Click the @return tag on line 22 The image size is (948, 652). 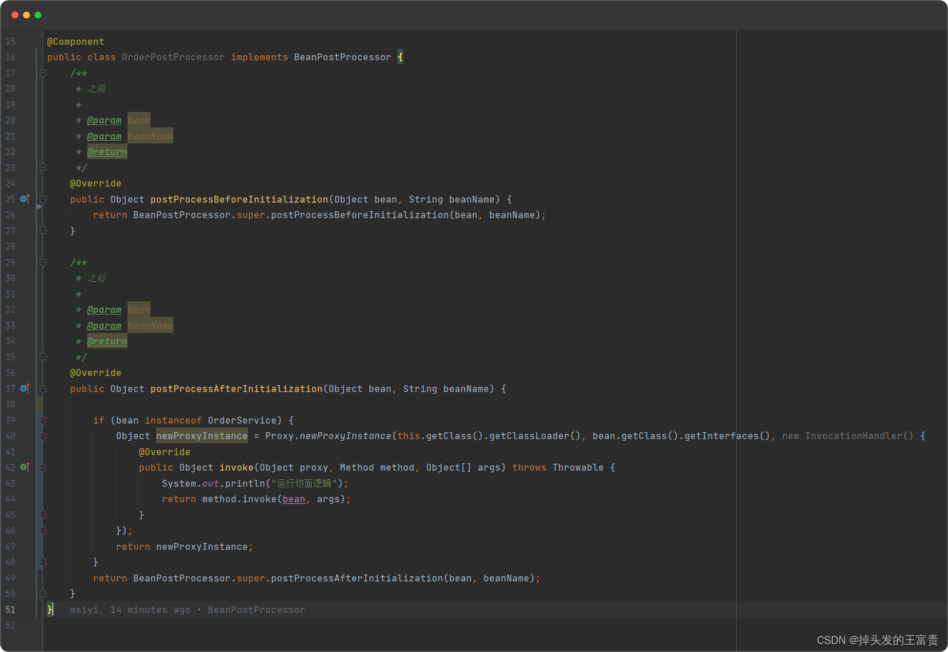107,152
